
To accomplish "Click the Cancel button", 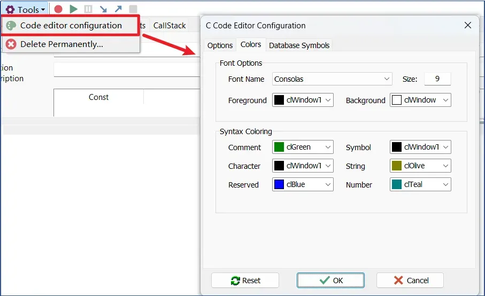I will click(x=410, y=281).
